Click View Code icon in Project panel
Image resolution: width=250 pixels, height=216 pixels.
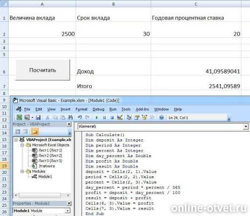(x=18, y=132)
